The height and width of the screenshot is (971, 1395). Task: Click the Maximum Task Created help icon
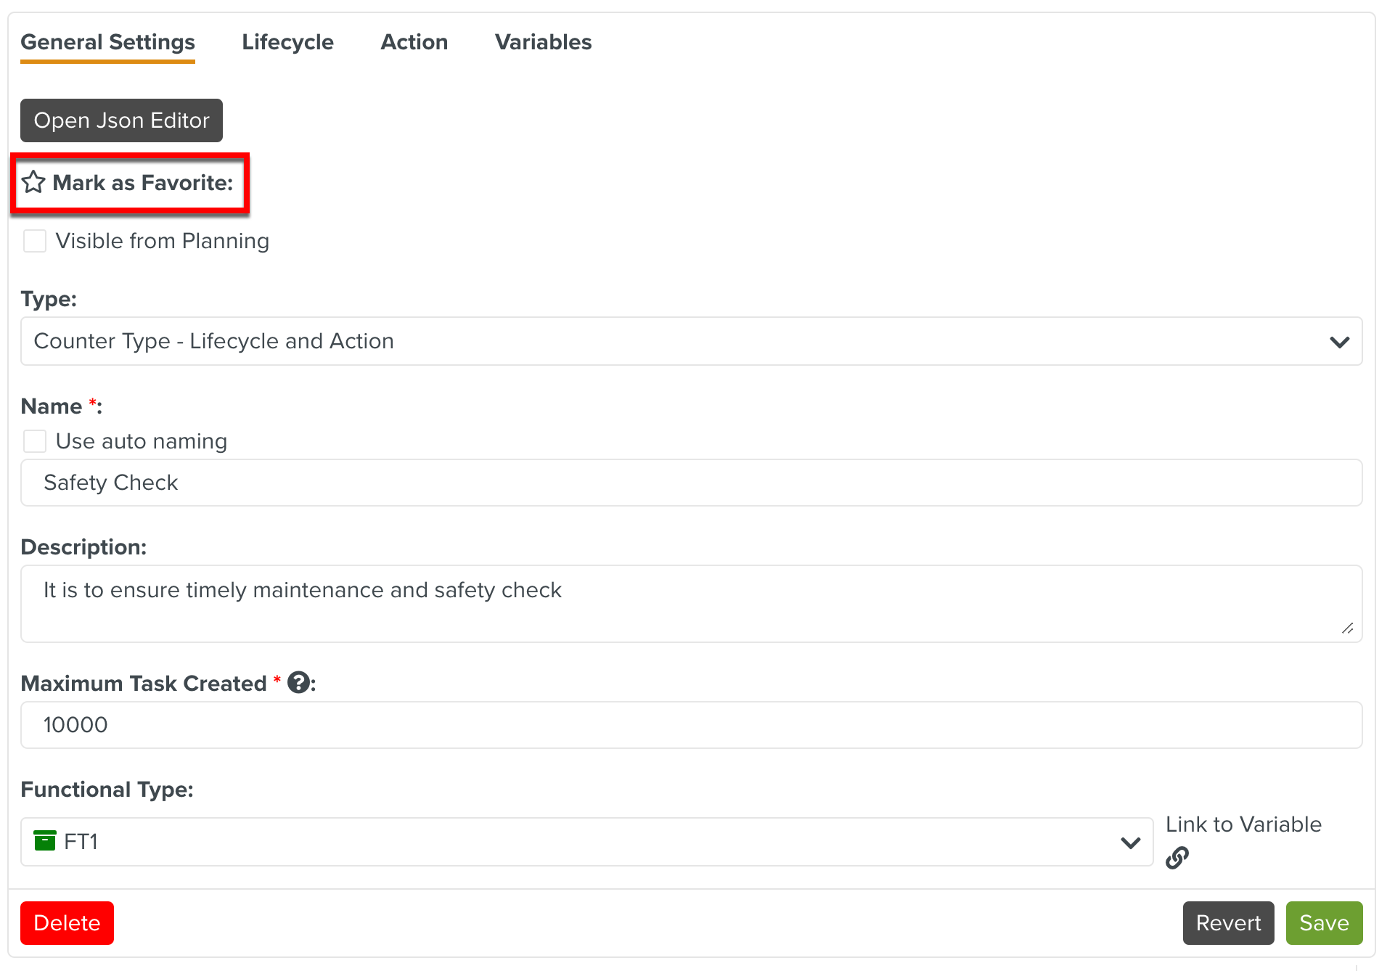point(298,683)
